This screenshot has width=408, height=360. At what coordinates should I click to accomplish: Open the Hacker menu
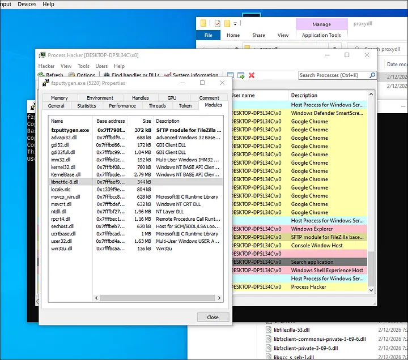46,66
